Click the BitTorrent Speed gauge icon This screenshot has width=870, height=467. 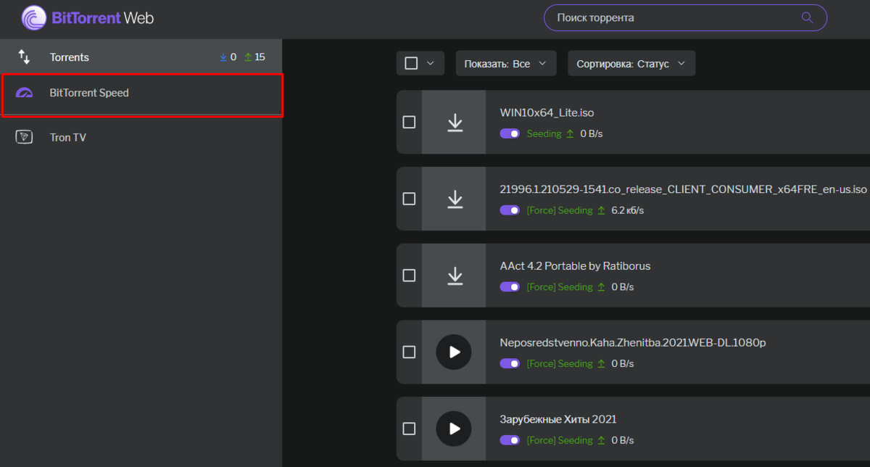[24, 93]
